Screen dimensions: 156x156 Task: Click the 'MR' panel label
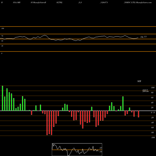(x=139, y=81)
